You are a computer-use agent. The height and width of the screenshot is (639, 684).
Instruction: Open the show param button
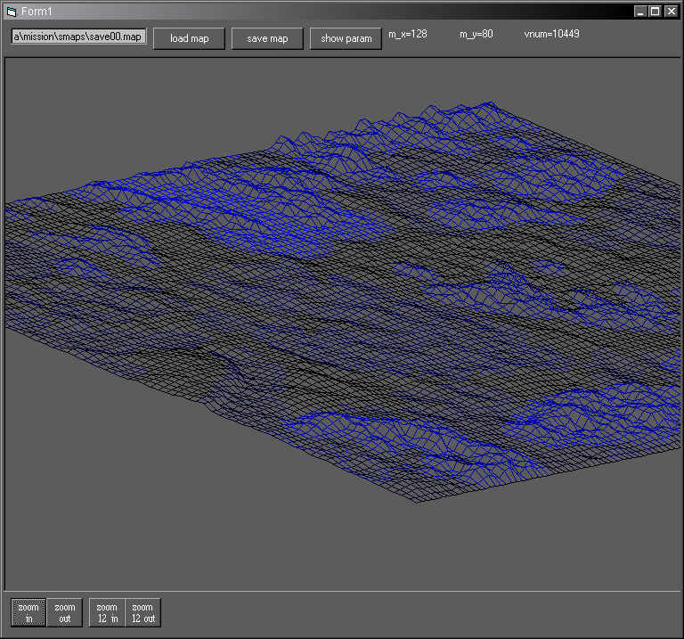click(x=346, y=38)
